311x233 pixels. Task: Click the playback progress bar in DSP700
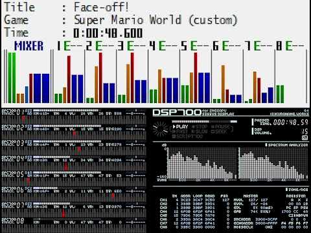click(204, 122)
